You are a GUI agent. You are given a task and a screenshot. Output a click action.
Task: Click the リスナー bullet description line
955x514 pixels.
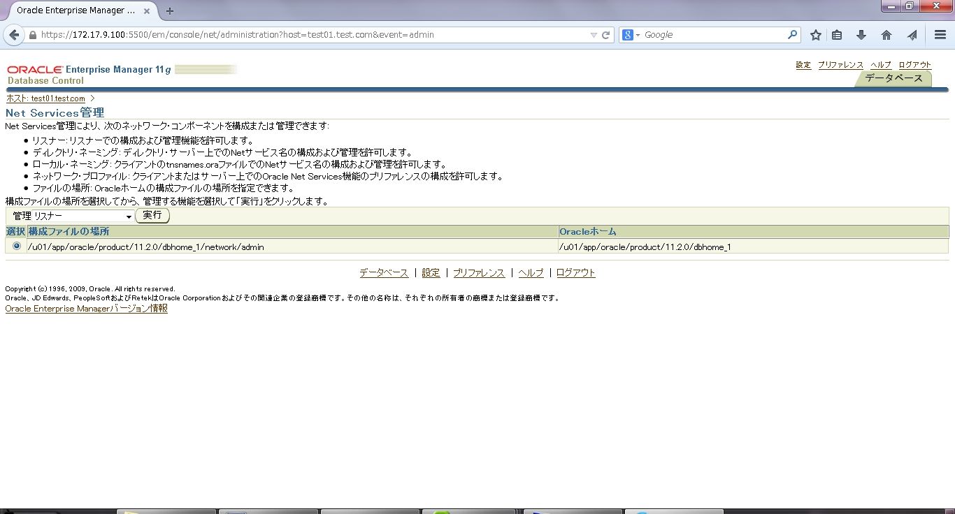tap(143, 140)
